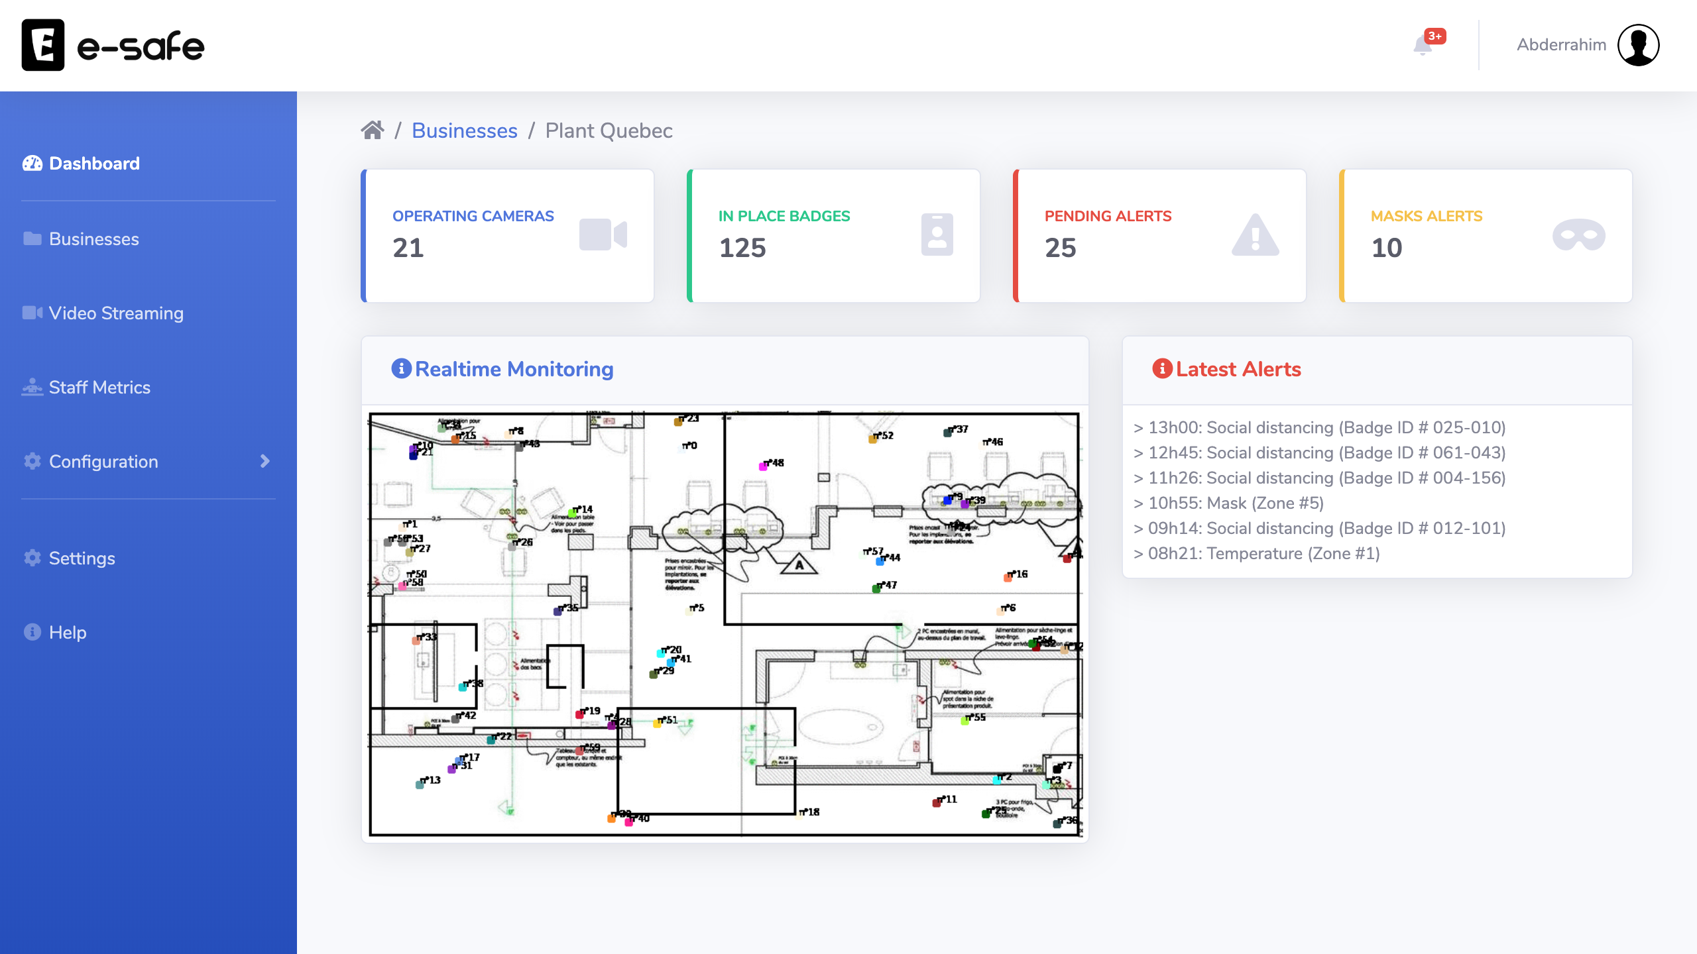1697x954 pixels.
Task: Click the Operating Cameras video icon
Action: click(603, 235)
